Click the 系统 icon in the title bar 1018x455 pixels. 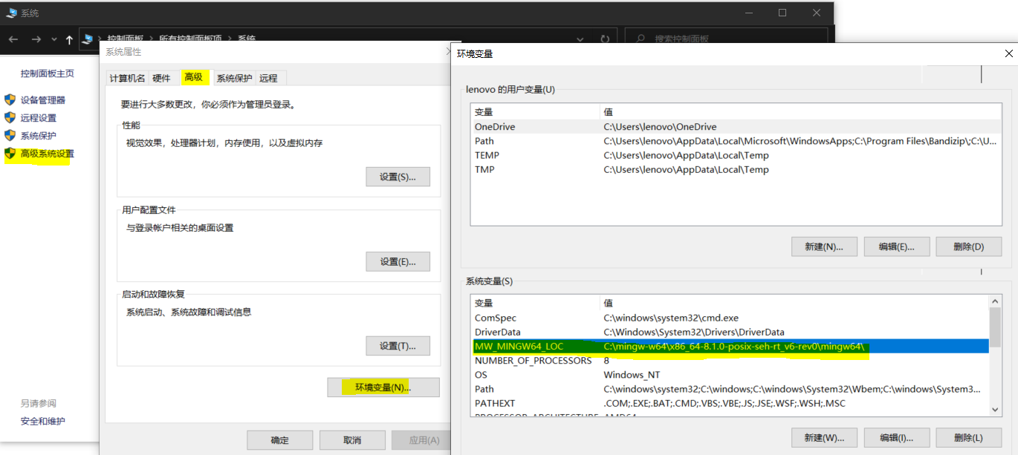pyautogui.click(x=10, y=13)
